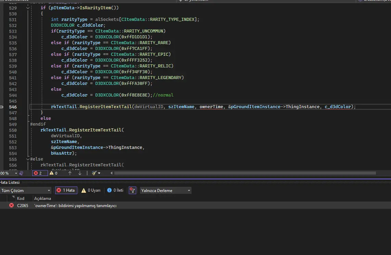
Task: Toggle the 0 Uyarı warnings filter
Action: pos(91,190)
